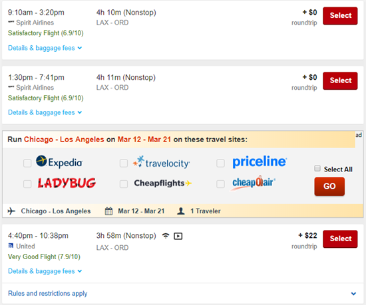The width and height of the screenshot is (366, 305).
Task: Select the 9:10am Spirit Airlines flight
Action: (x=340, y=15)
